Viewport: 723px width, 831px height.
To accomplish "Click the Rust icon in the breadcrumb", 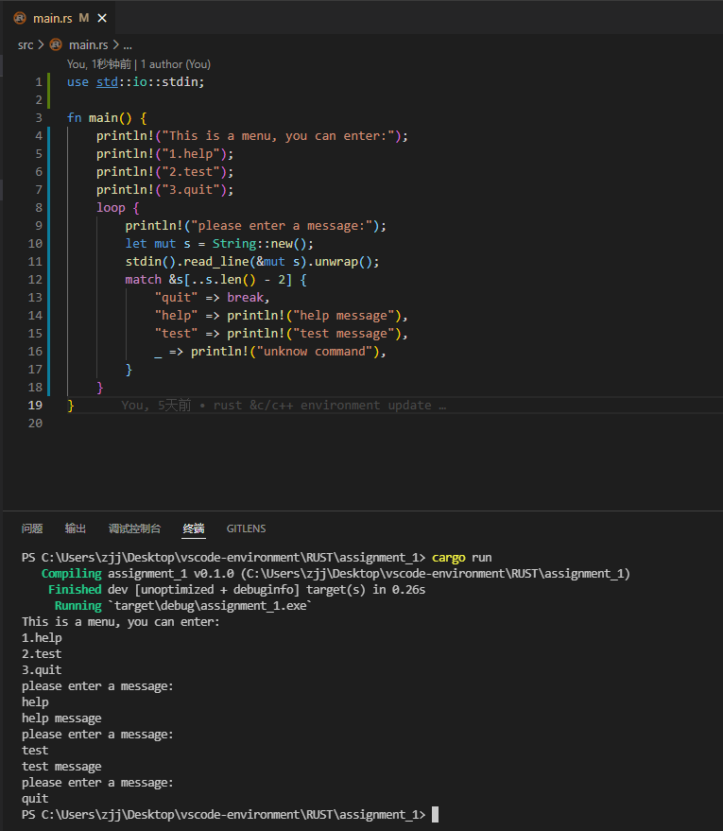I will [56, 44].
